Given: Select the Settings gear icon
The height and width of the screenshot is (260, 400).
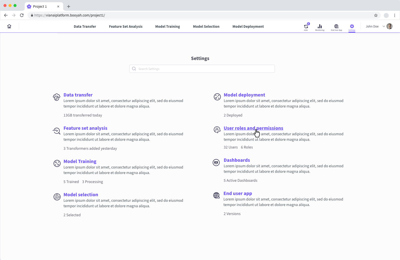Looking at the screenshot, I should pos(352,26).
